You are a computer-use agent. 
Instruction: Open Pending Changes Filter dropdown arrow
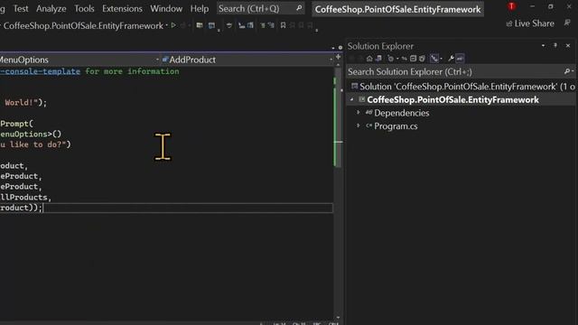(x=397, y=59)
